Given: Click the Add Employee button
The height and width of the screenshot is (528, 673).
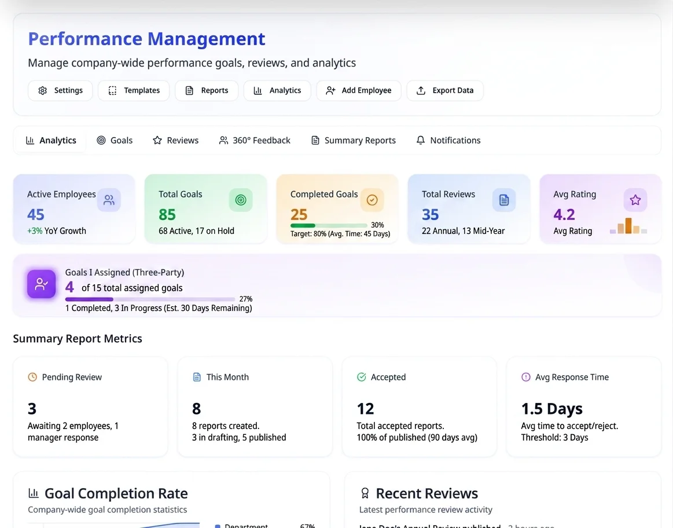Looking at the screenshot, I should coord(359,90).
